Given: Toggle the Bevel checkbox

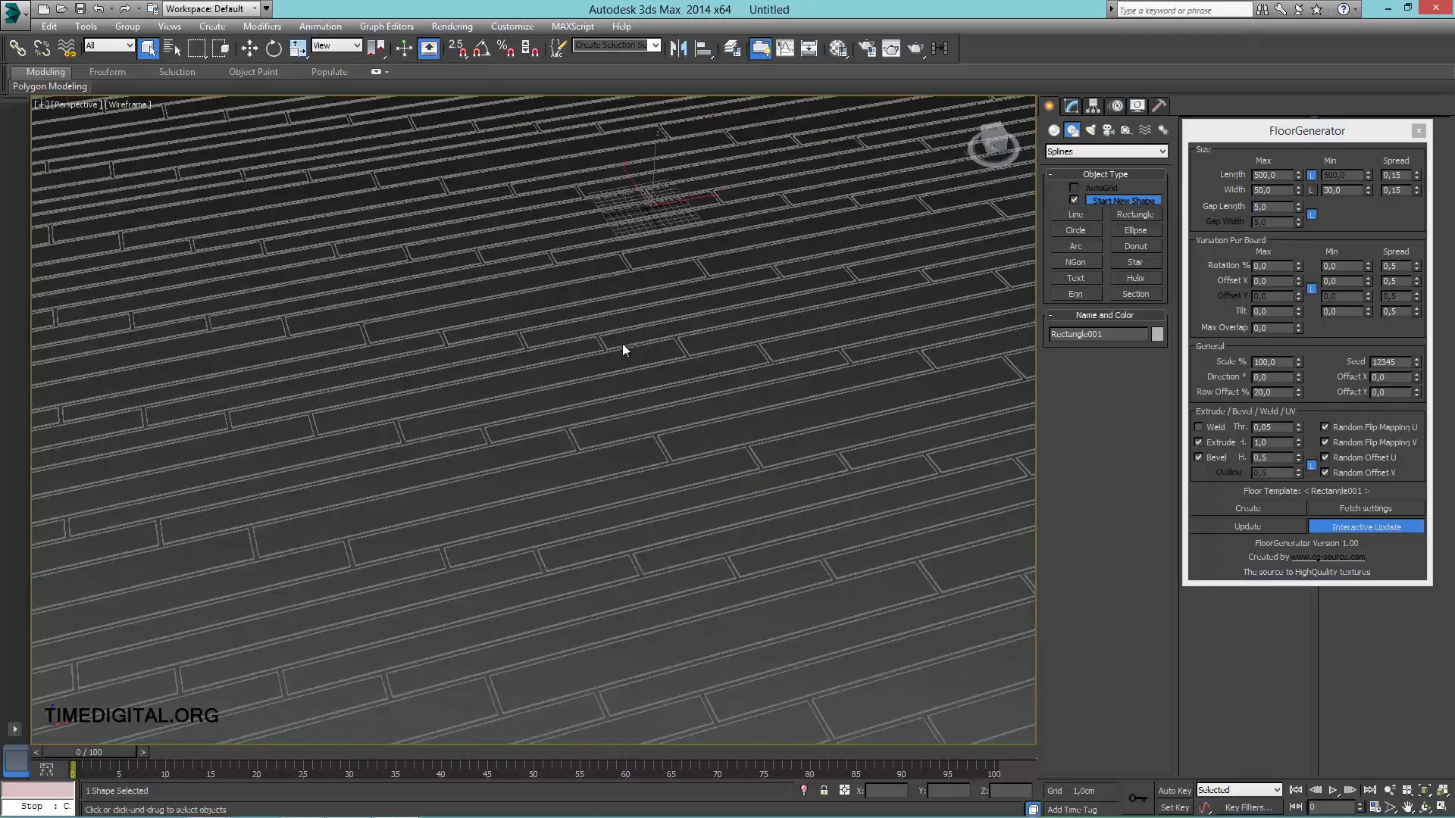Looking at the screenshot, I should (x=1198, y=457).
